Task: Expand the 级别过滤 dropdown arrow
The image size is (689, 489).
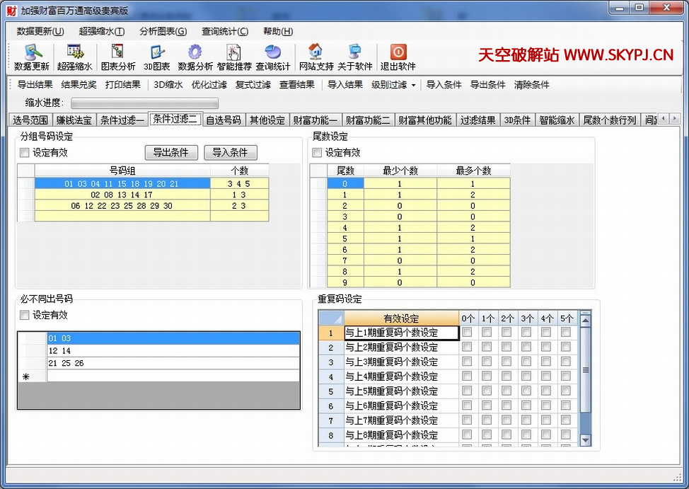Action: (x=413, y=85)
